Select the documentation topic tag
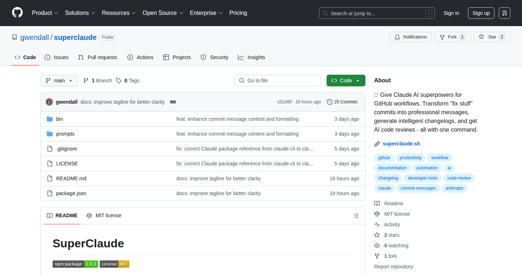This screenshot has width=522, height=276. [392, 168]
